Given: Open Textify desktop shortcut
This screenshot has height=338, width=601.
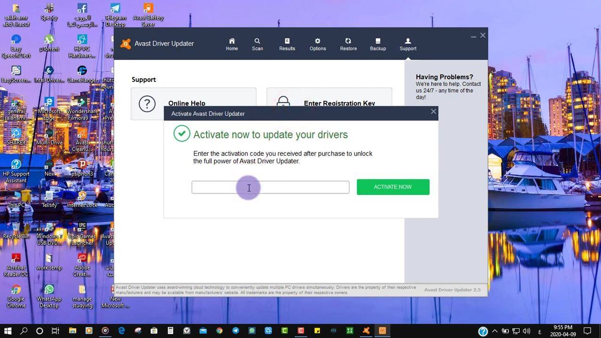Looking at the screenshot, I should 49,199.
